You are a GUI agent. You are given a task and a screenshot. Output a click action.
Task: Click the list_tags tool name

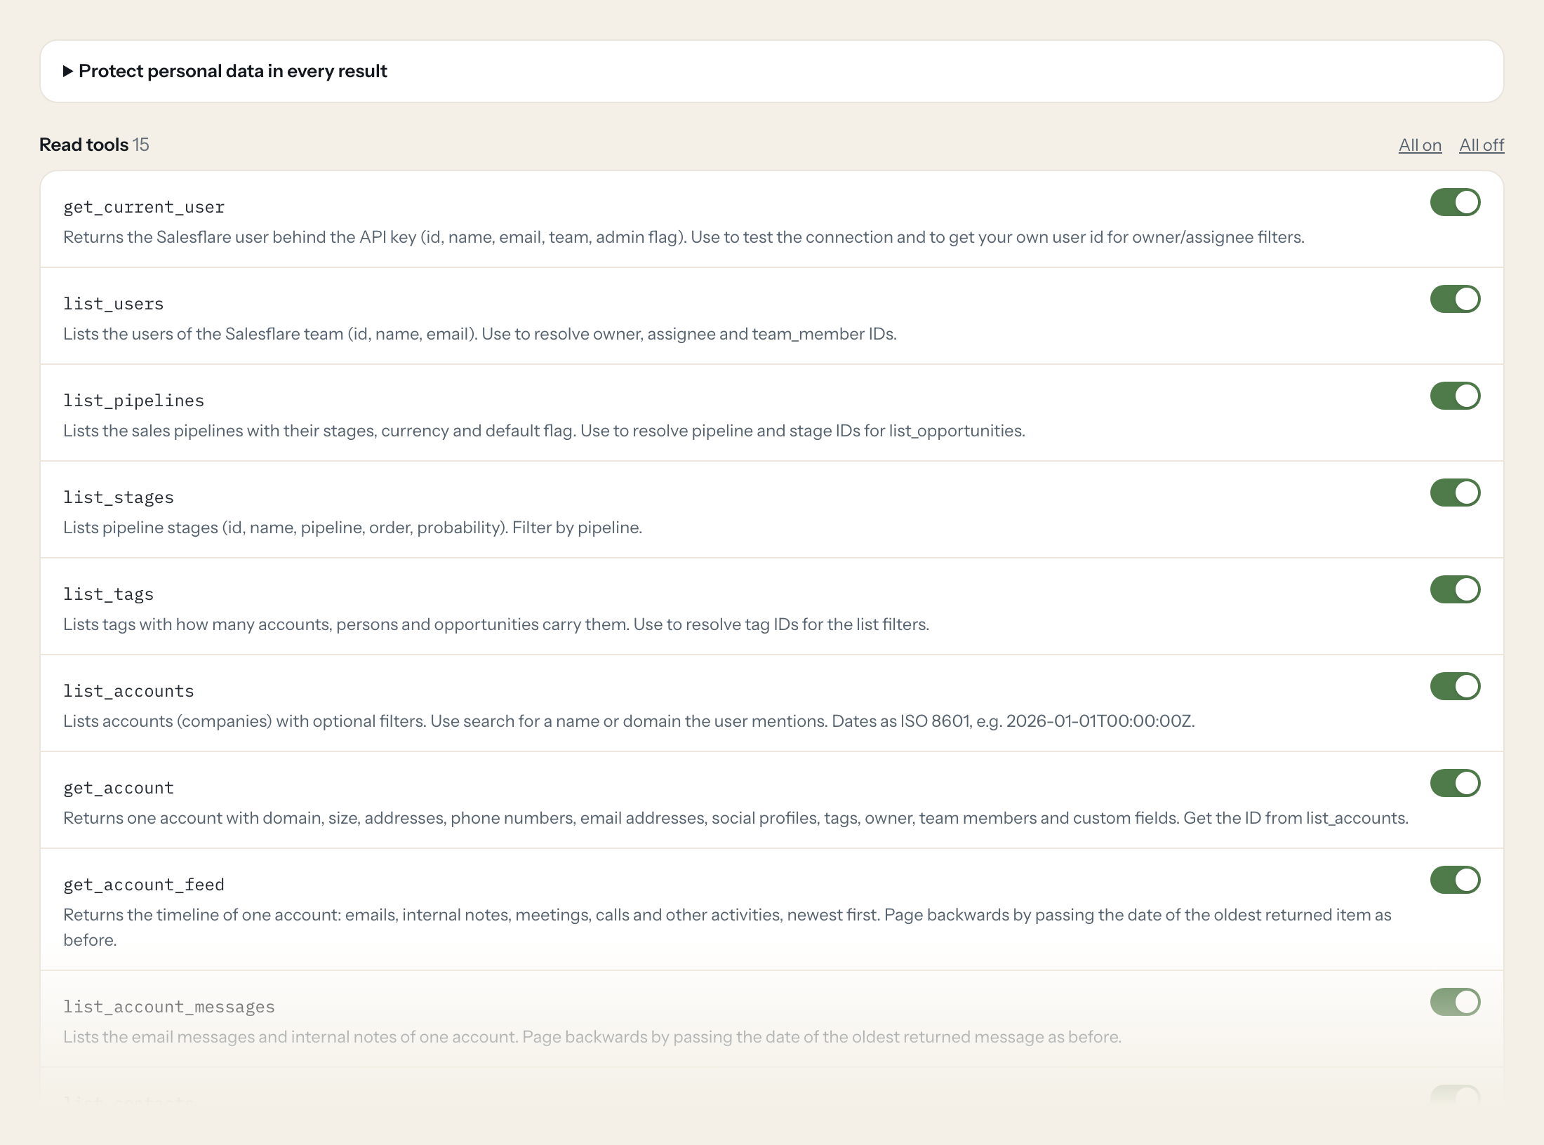click(x=109, y=594)
